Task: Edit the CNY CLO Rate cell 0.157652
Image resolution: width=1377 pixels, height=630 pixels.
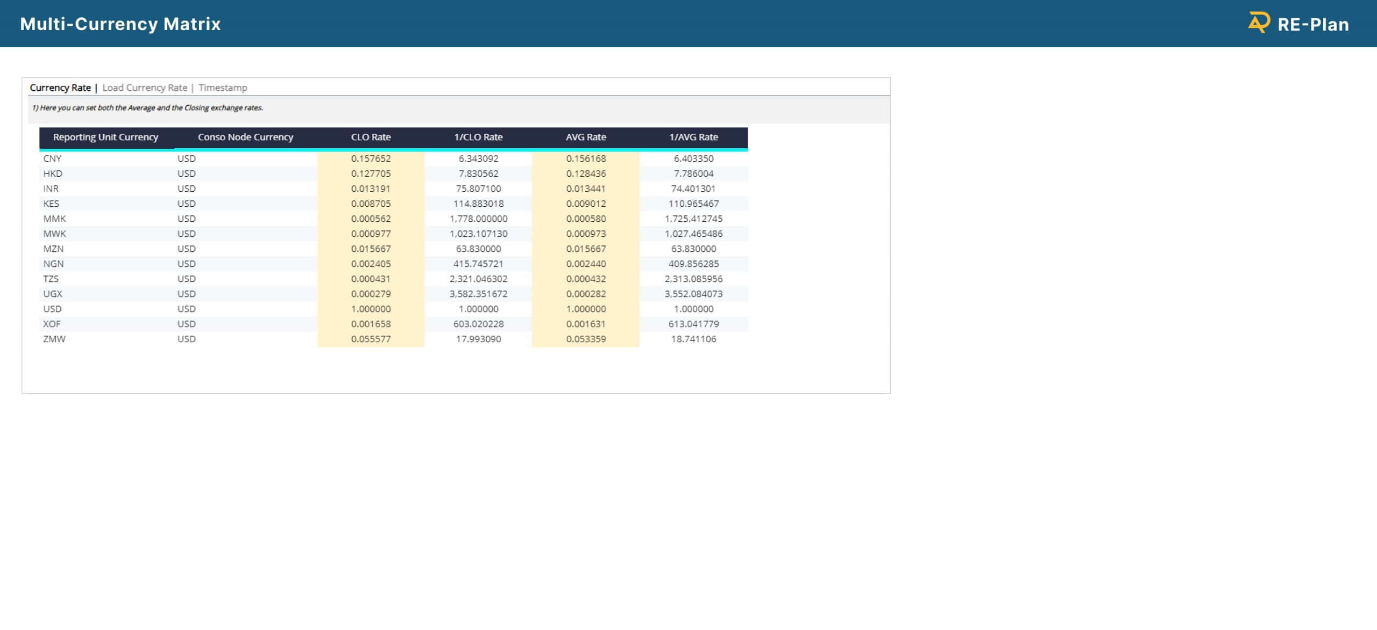Action: pyautogui.click(x=371, y=158)
